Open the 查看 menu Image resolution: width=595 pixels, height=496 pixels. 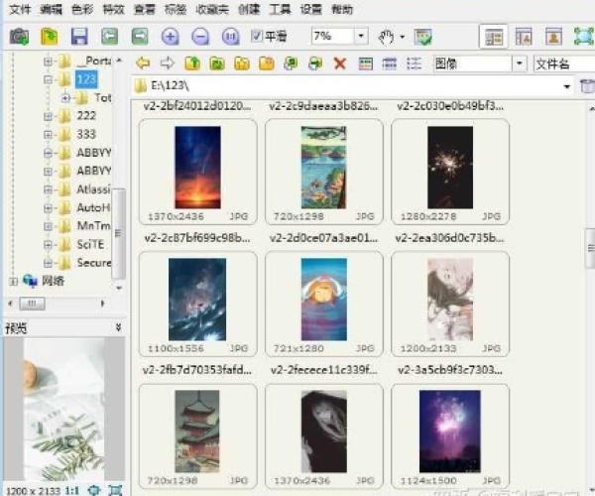click(x=145, y=9)
